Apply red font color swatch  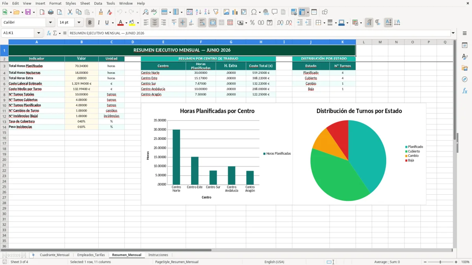(x=121, y=23)
